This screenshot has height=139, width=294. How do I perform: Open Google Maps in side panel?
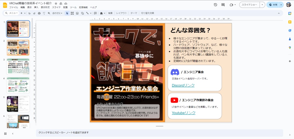tap(290, 48)
